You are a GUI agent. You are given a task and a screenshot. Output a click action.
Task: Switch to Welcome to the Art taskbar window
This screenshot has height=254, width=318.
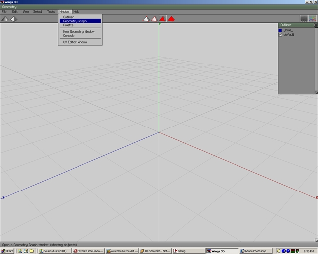click(122, 251)
